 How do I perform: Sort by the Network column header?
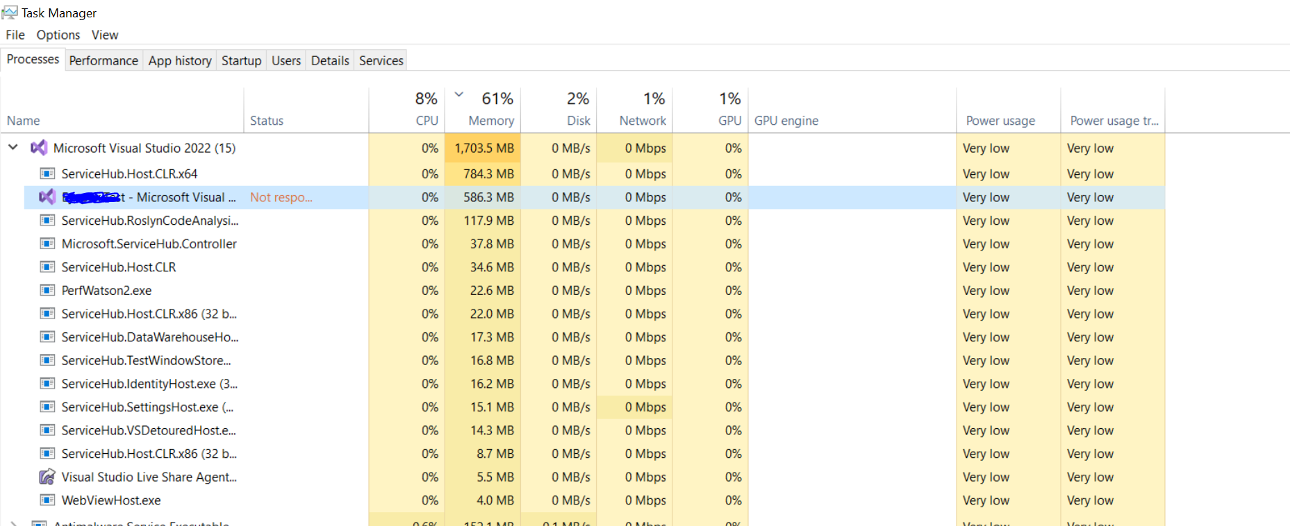[635, 110]
